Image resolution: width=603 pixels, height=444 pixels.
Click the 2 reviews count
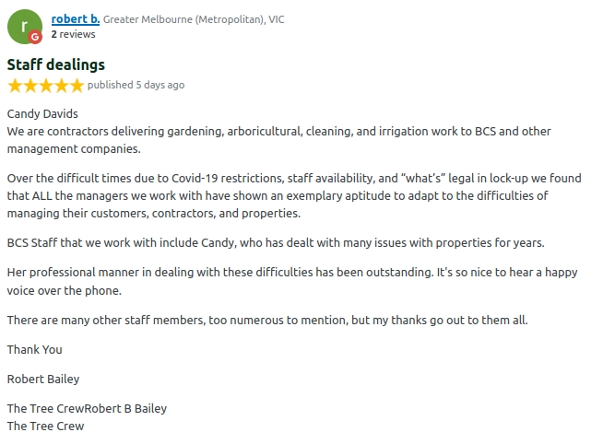[73, 34]
